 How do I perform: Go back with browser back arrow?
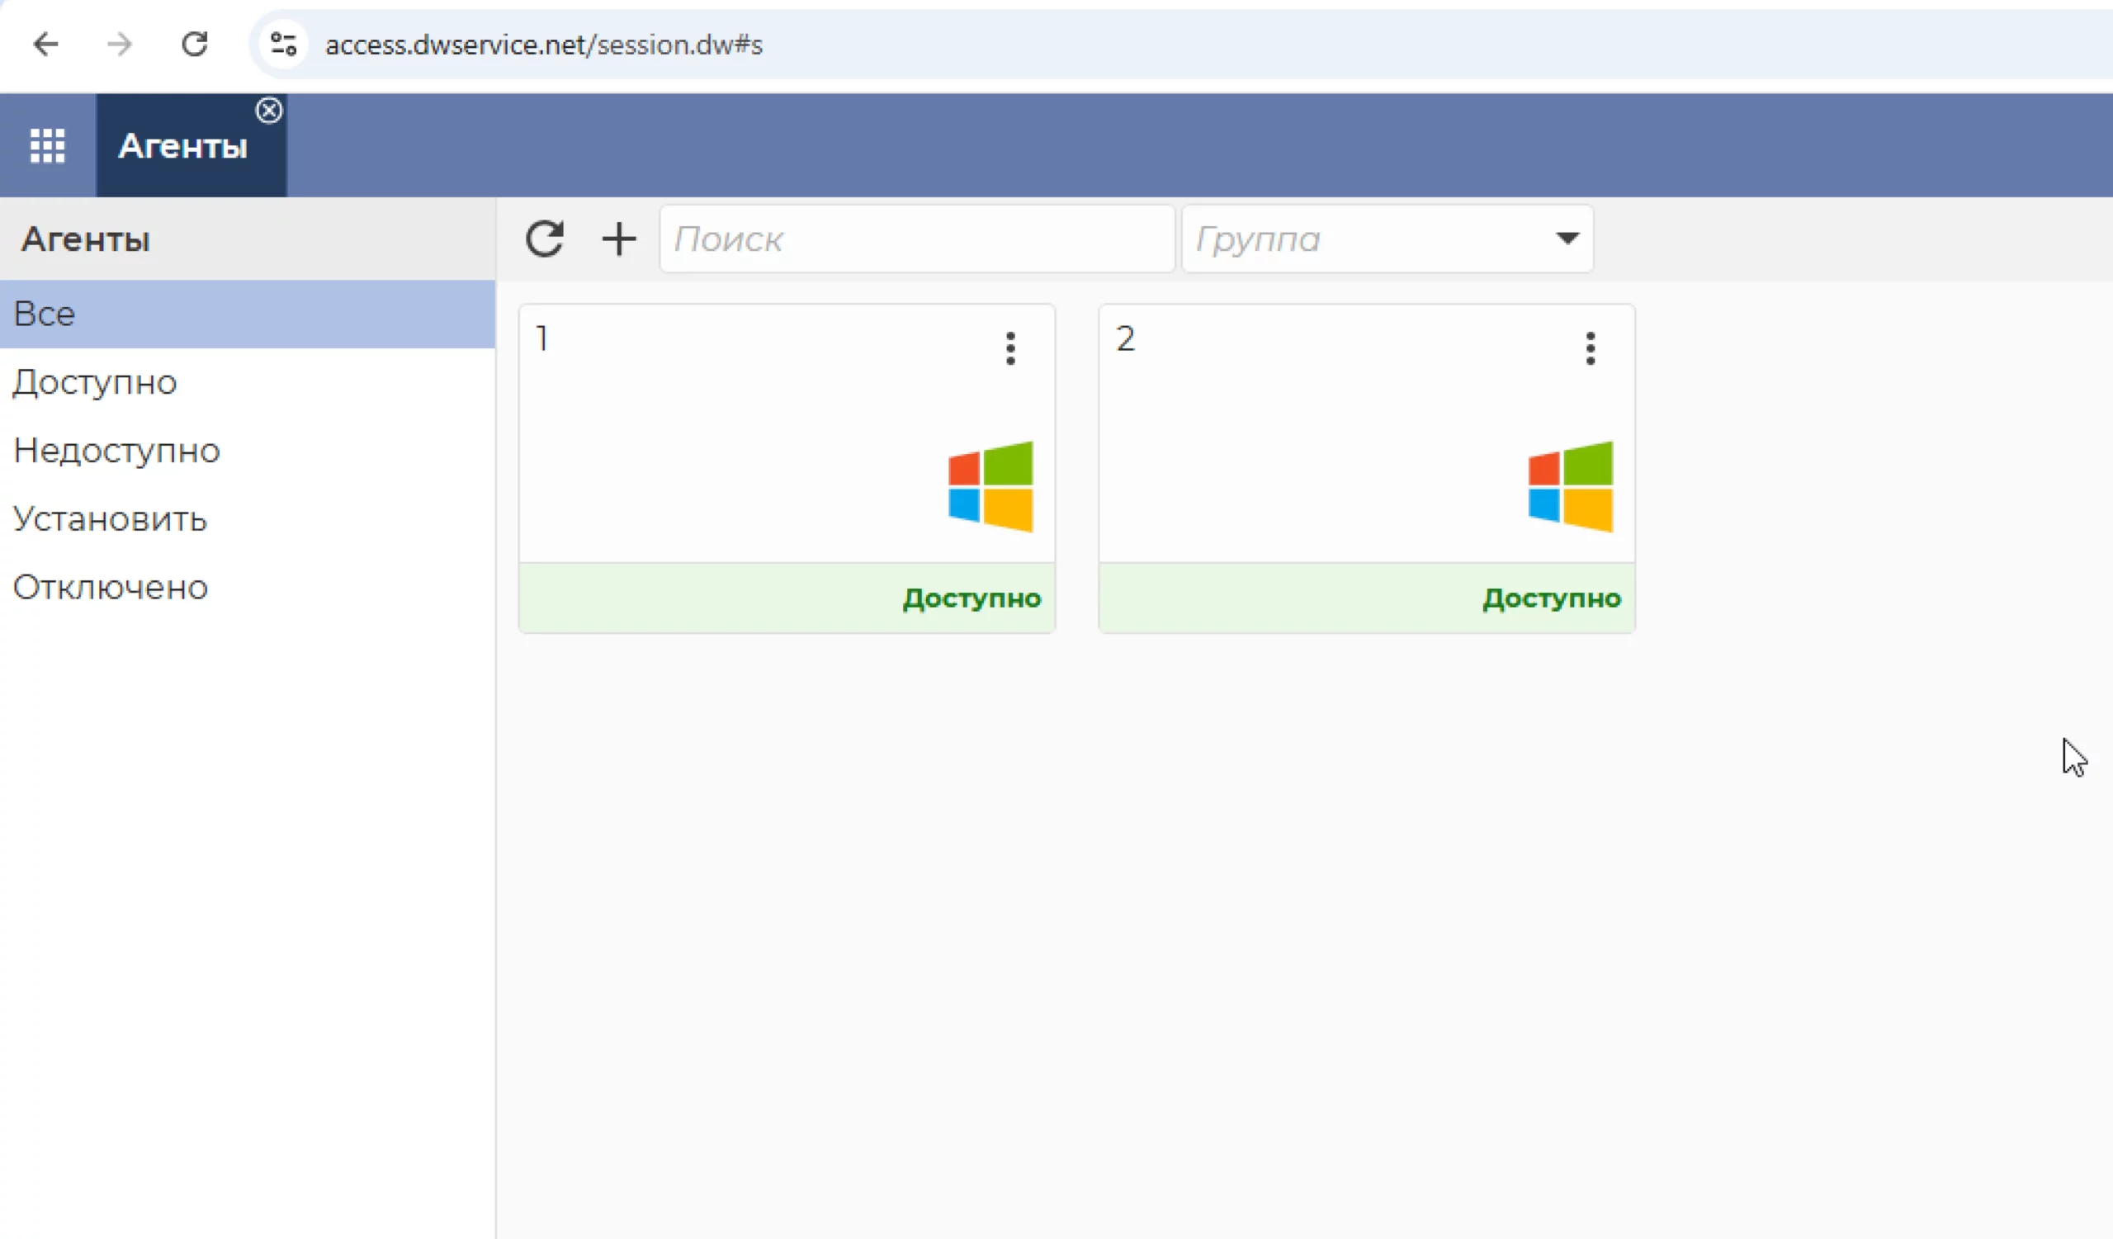(46, 45)
